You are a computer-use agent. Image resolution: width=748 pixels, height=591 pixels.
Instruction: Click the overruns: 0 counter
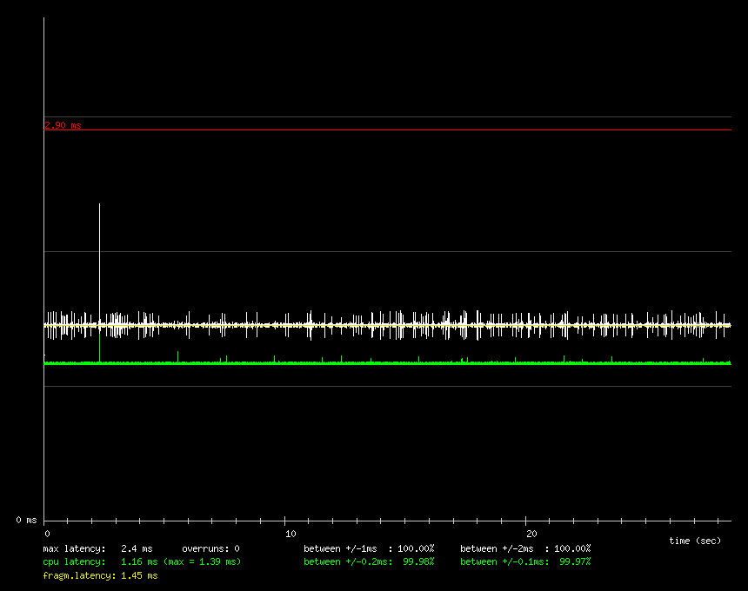pos(210,548)
